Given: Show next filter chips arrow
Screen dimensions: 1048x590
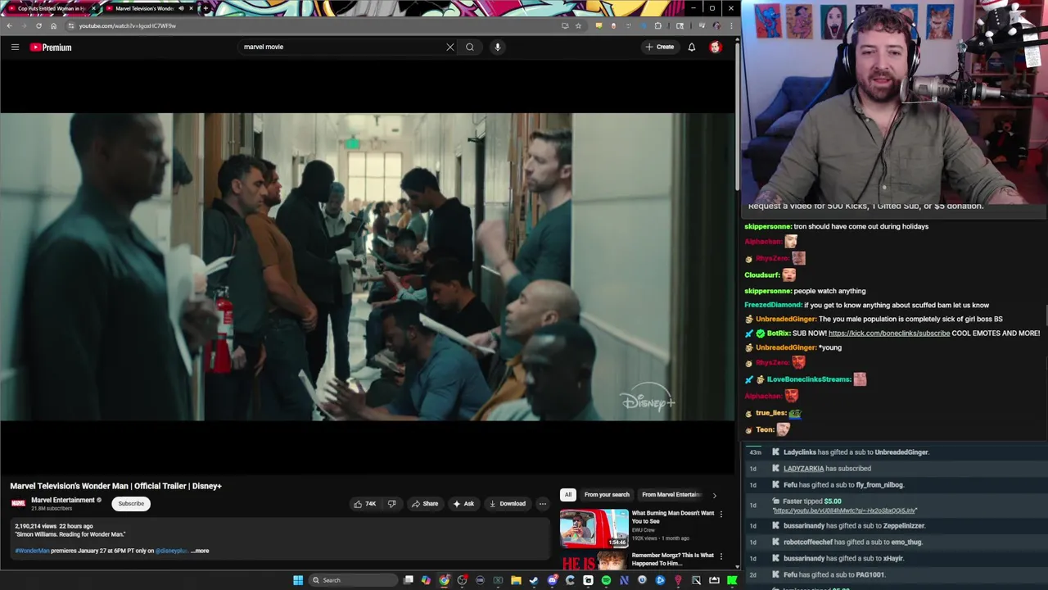Looking at the screenshot, I should pos(714,495).
